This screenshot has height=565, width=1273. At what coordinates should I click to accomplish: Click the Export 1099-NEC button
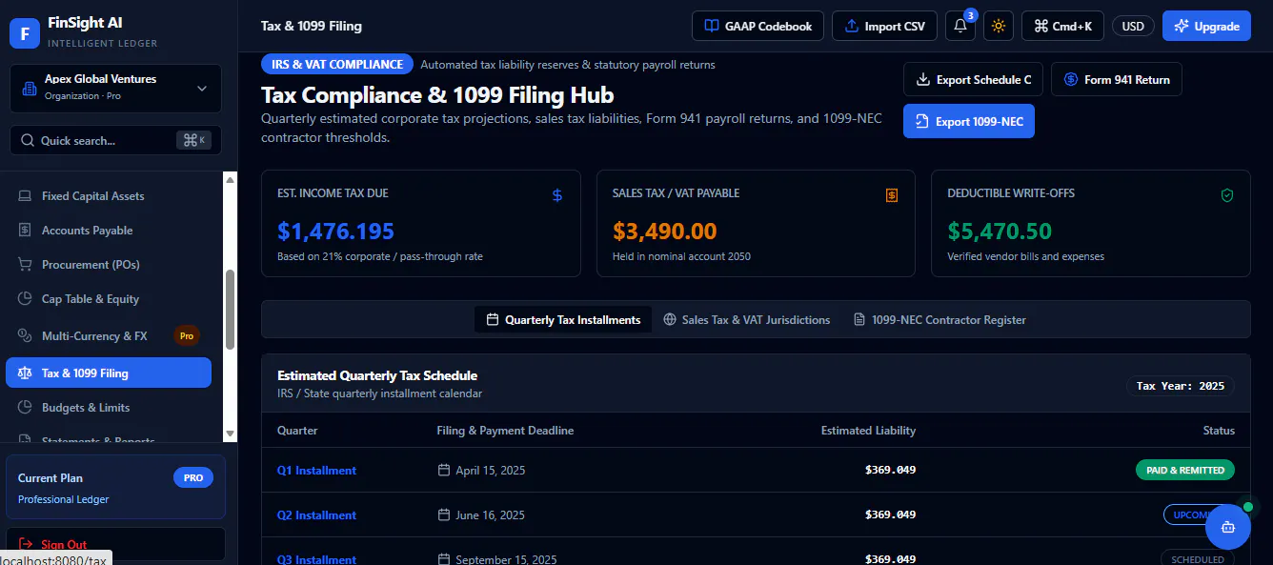pos(969,122)
